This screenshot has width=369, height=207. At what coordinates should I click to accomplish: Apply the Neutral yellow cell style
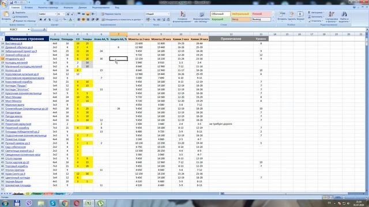(240, 14)
